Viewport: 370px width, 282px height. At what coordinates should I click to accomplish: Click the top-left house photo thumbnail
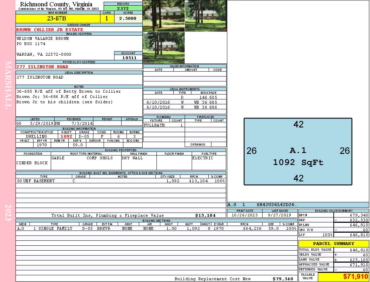click(164, 16)
